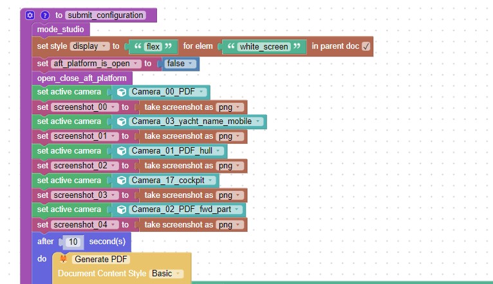
Task: Open png format dropdown for screenshot_03
Action: pos(230,195)
